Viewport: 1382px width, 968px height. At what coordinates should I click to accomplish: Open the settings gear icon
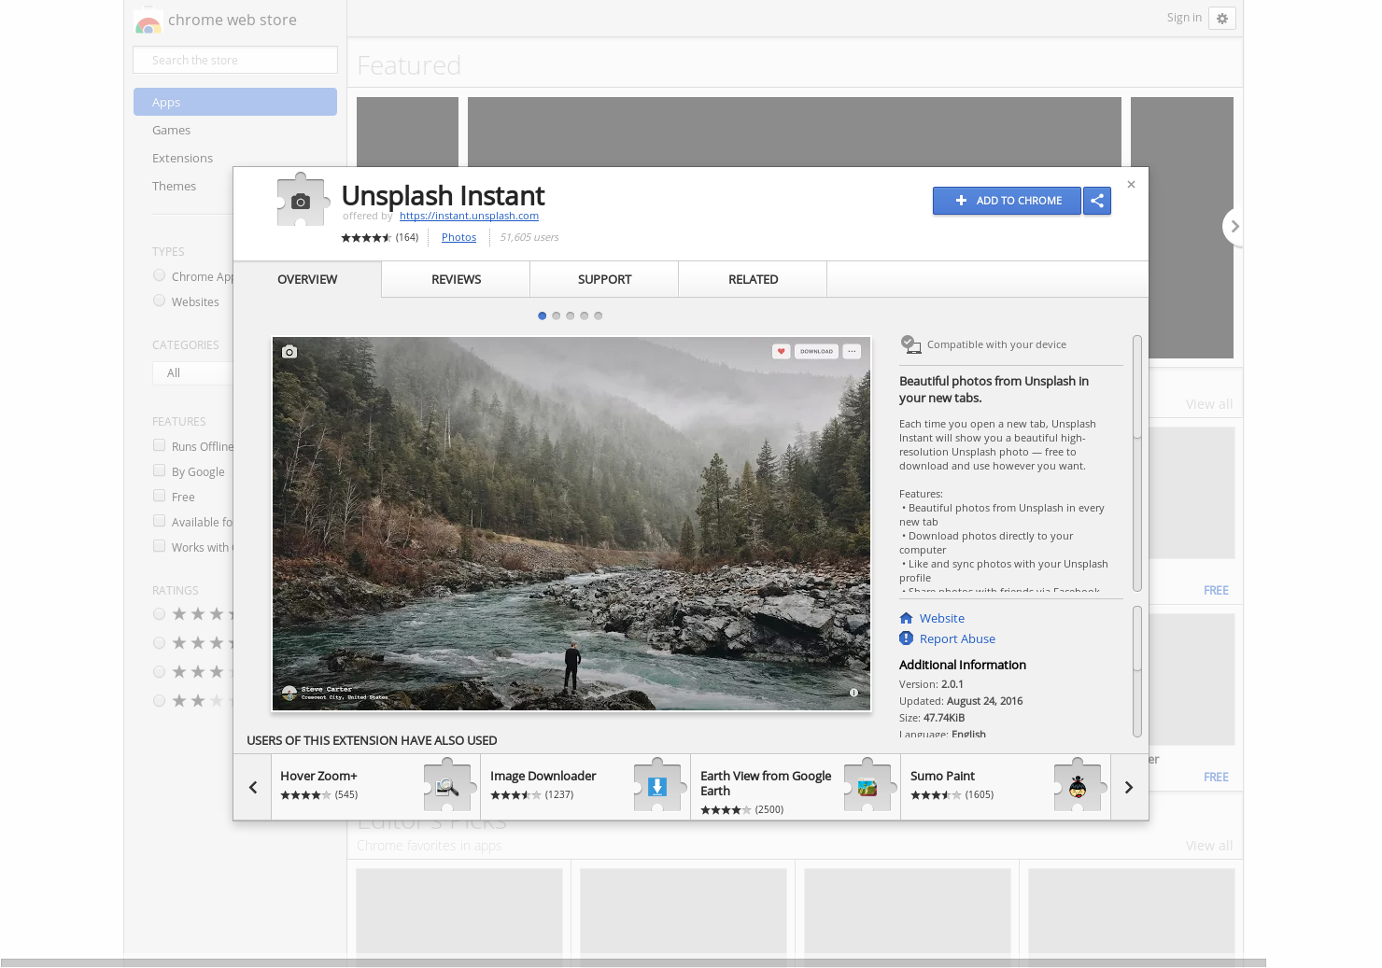tap(1221, 19)
